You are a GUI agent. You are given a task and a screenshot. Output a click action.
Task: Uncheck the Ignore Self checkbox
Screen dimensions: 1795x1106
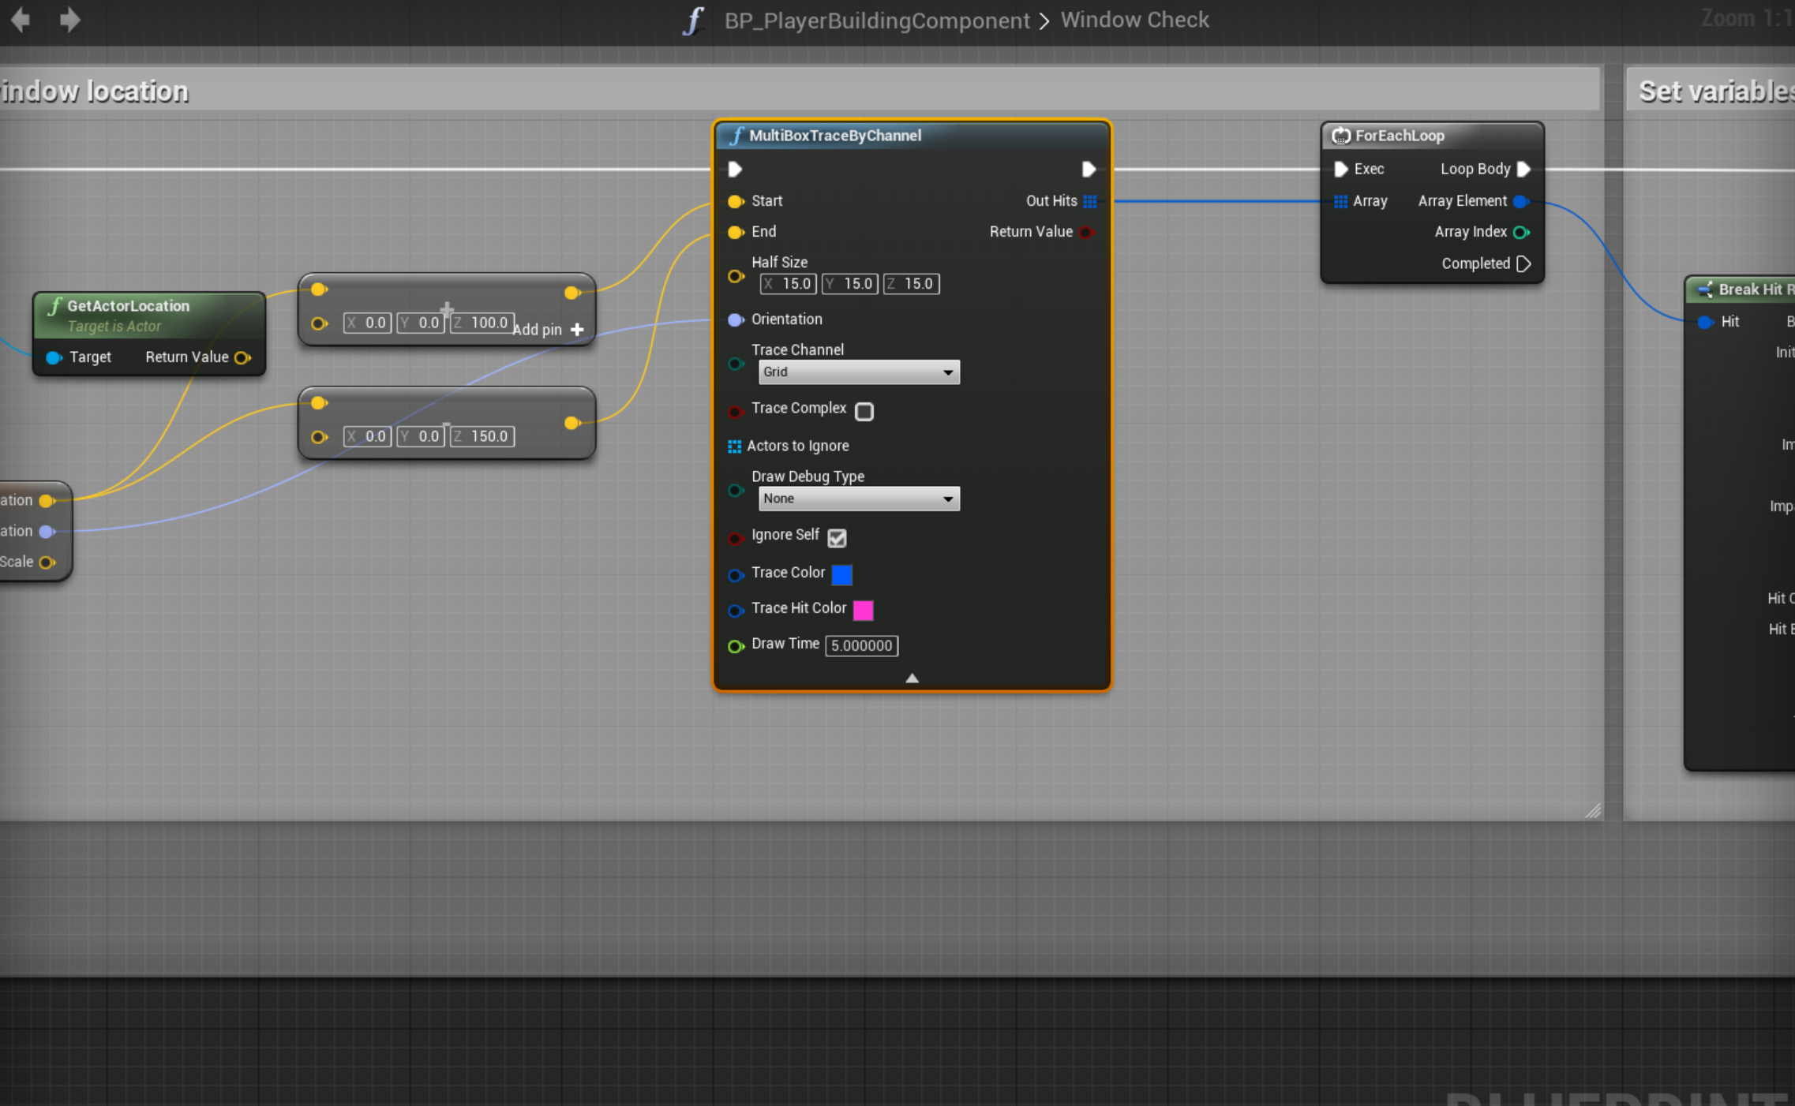click(837, 538)
